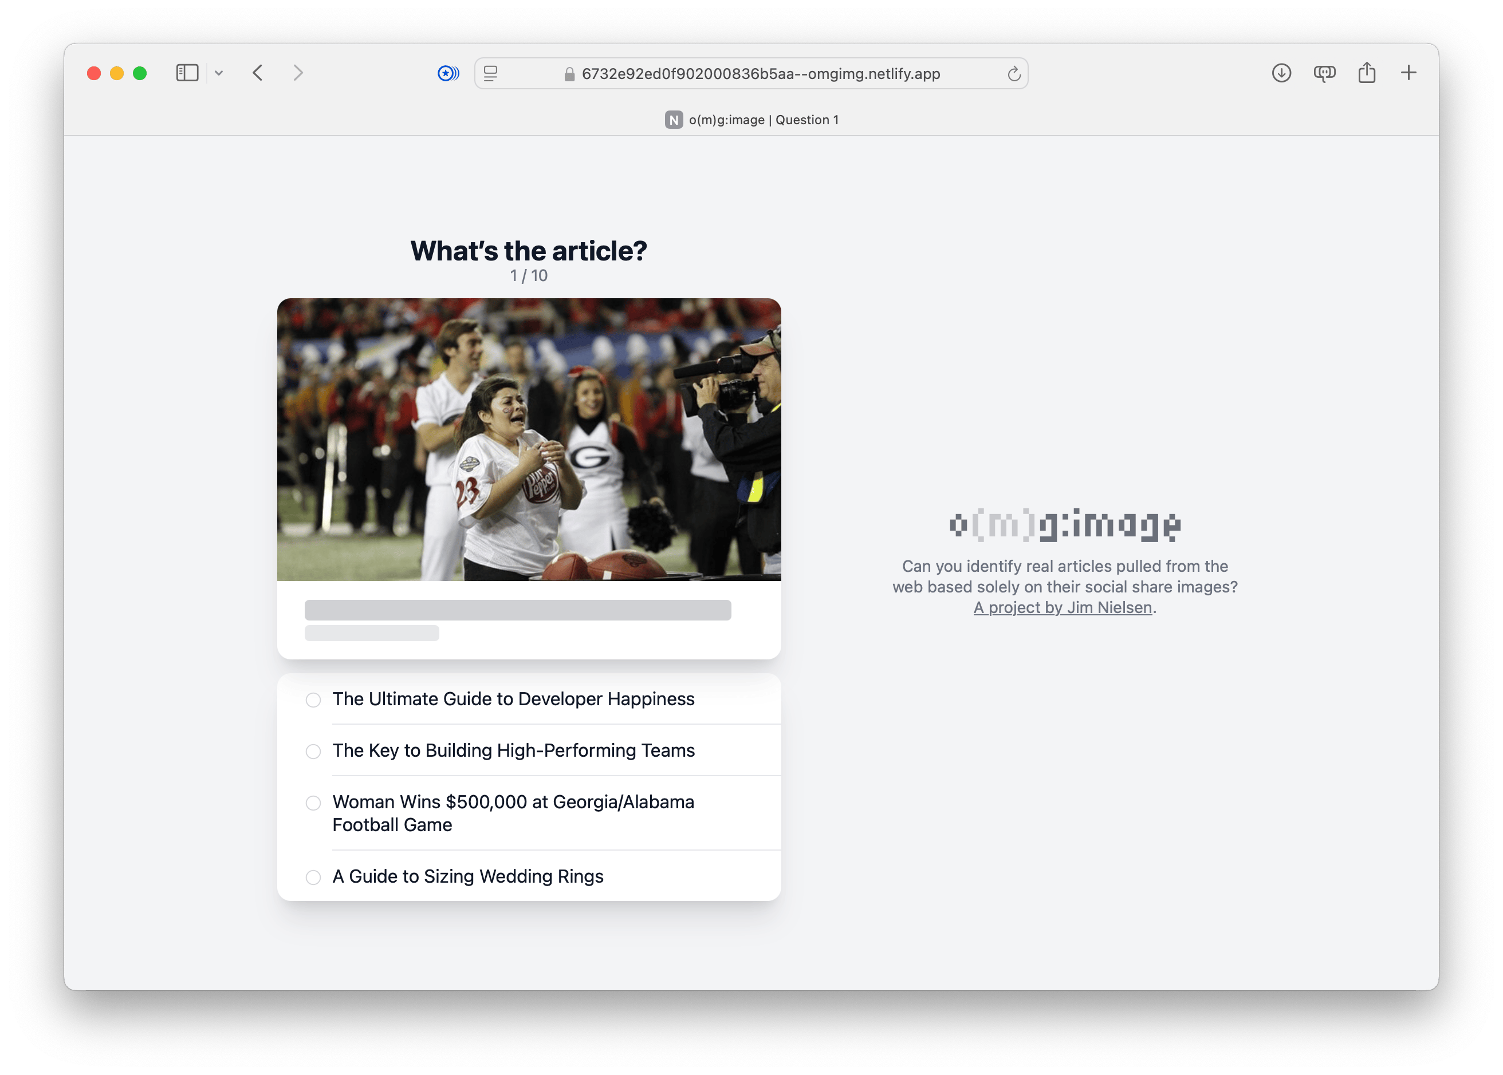1503x1075 pixels.
Task: Click question 1/10 progress indicator
Action: 528,276
